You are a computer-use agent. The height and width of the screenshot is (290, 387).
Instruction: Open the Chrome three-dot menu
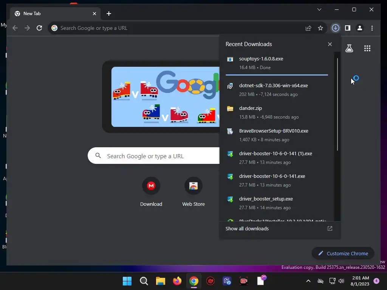coord(372,28)
